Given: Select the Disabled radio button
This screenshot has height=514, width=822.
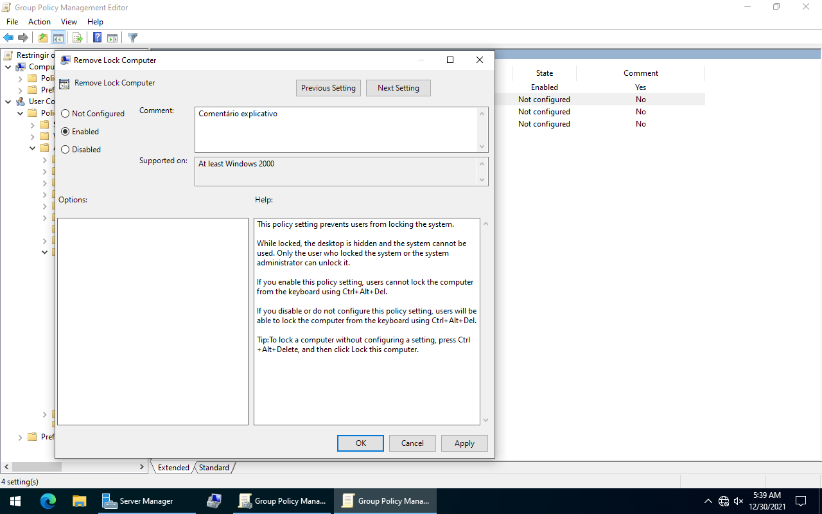Looking at the screenshot, I should 65,149.
